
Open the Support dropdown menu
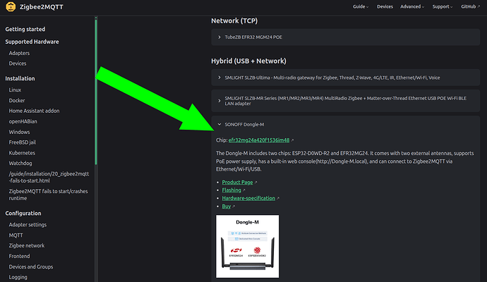pyautogui.click(x=443, y=6)
